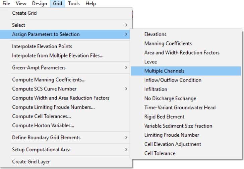Choose Infiltration in the submenu

(156, 89)
